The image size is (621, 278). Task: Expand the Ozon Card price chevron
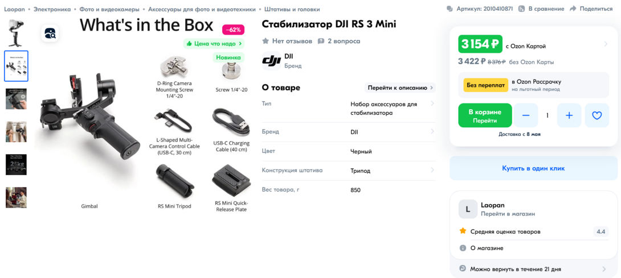click(606, 44)
